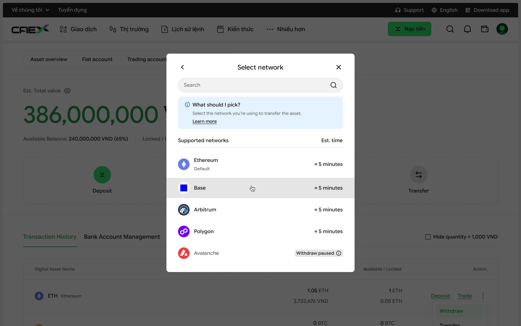Open the Kiến thức menu
Viewport: 521px width, 326px height.
(235, 29)
